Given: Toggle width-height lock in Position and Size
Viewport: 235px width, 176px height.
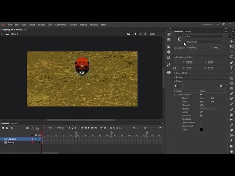Looking at the screenshot, I should point(175,68).
